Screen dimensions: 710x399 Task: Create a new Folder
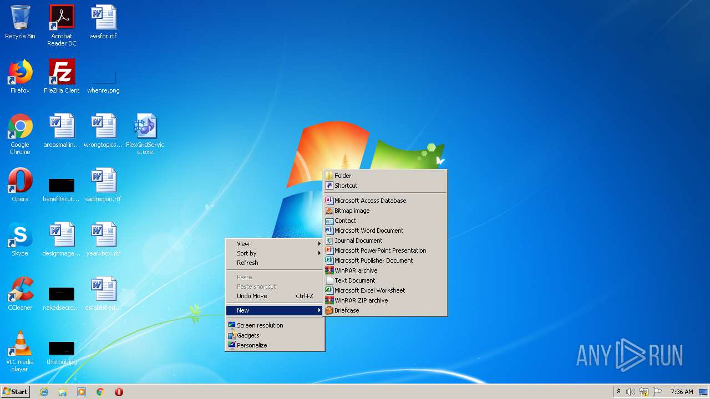point(385,176)
